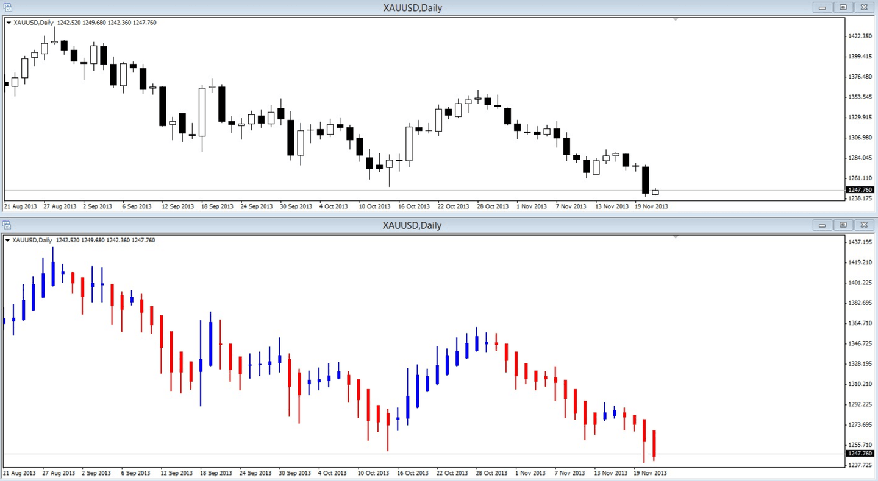Restore the bottom XAUUSD,Daily chart window

(x=843, y=225)
